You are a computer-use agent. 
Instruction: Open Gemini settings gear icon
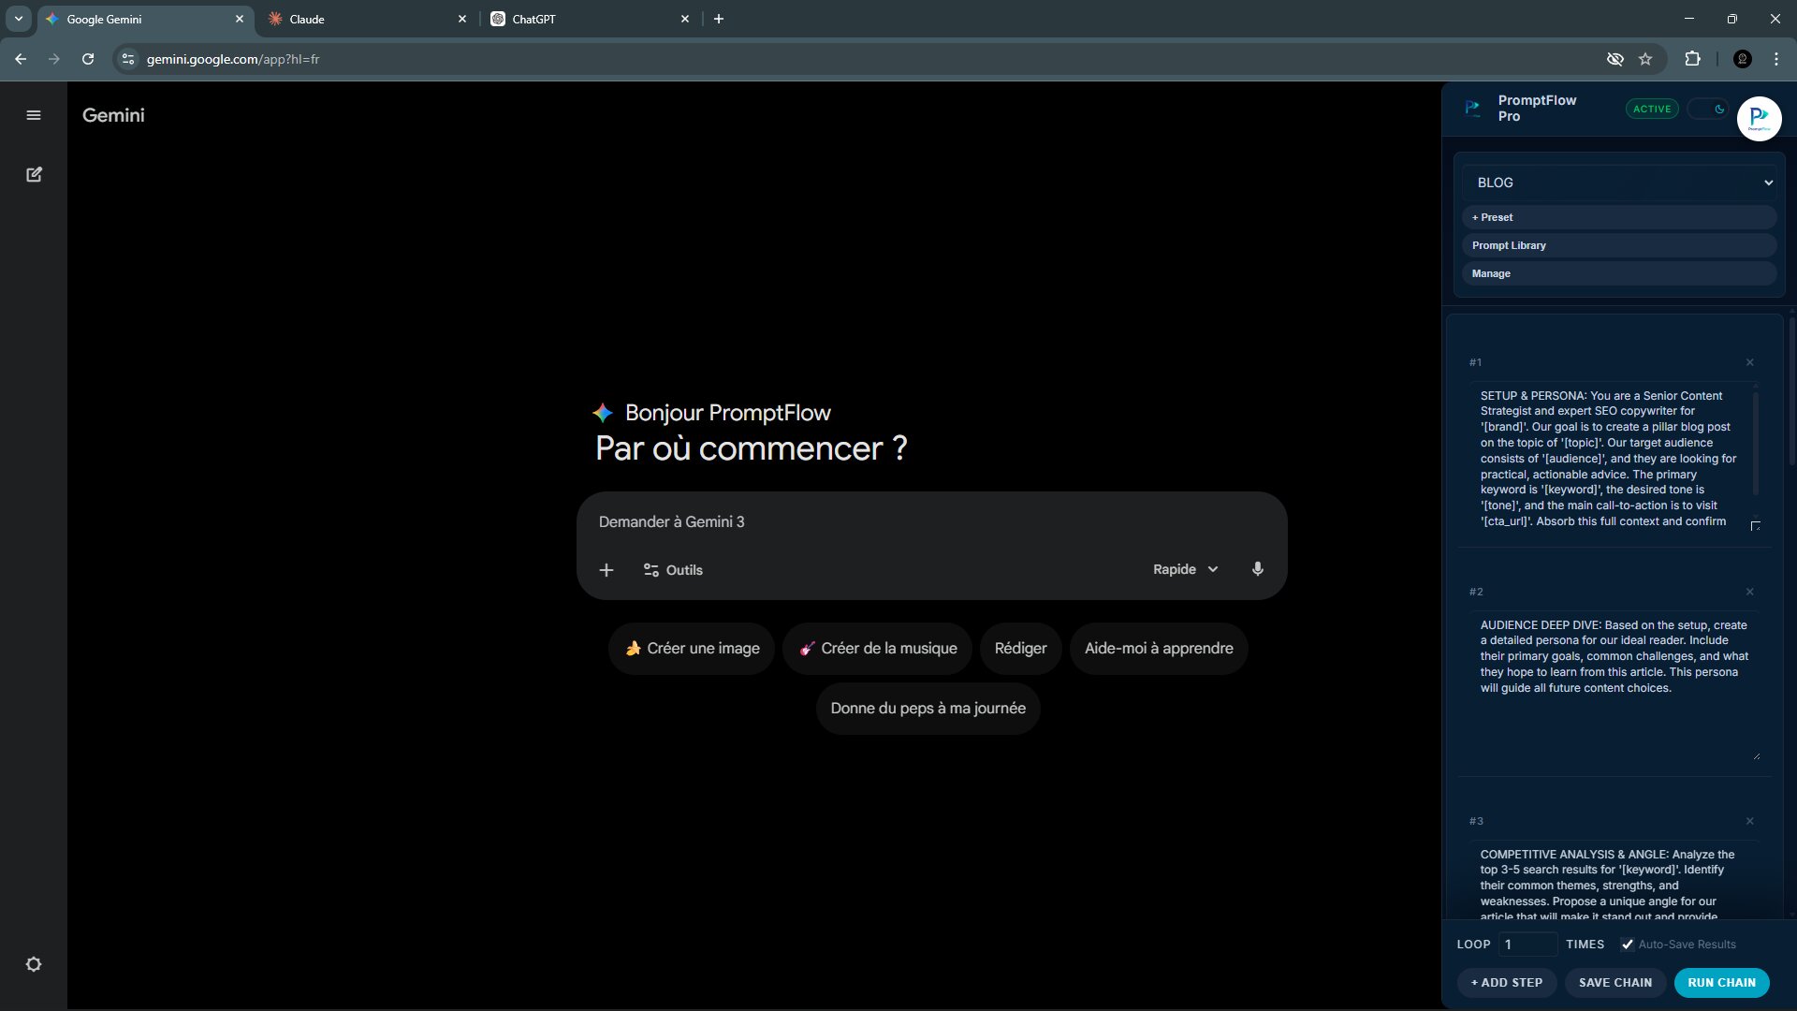pyautogui.click(x=34, y=964)
